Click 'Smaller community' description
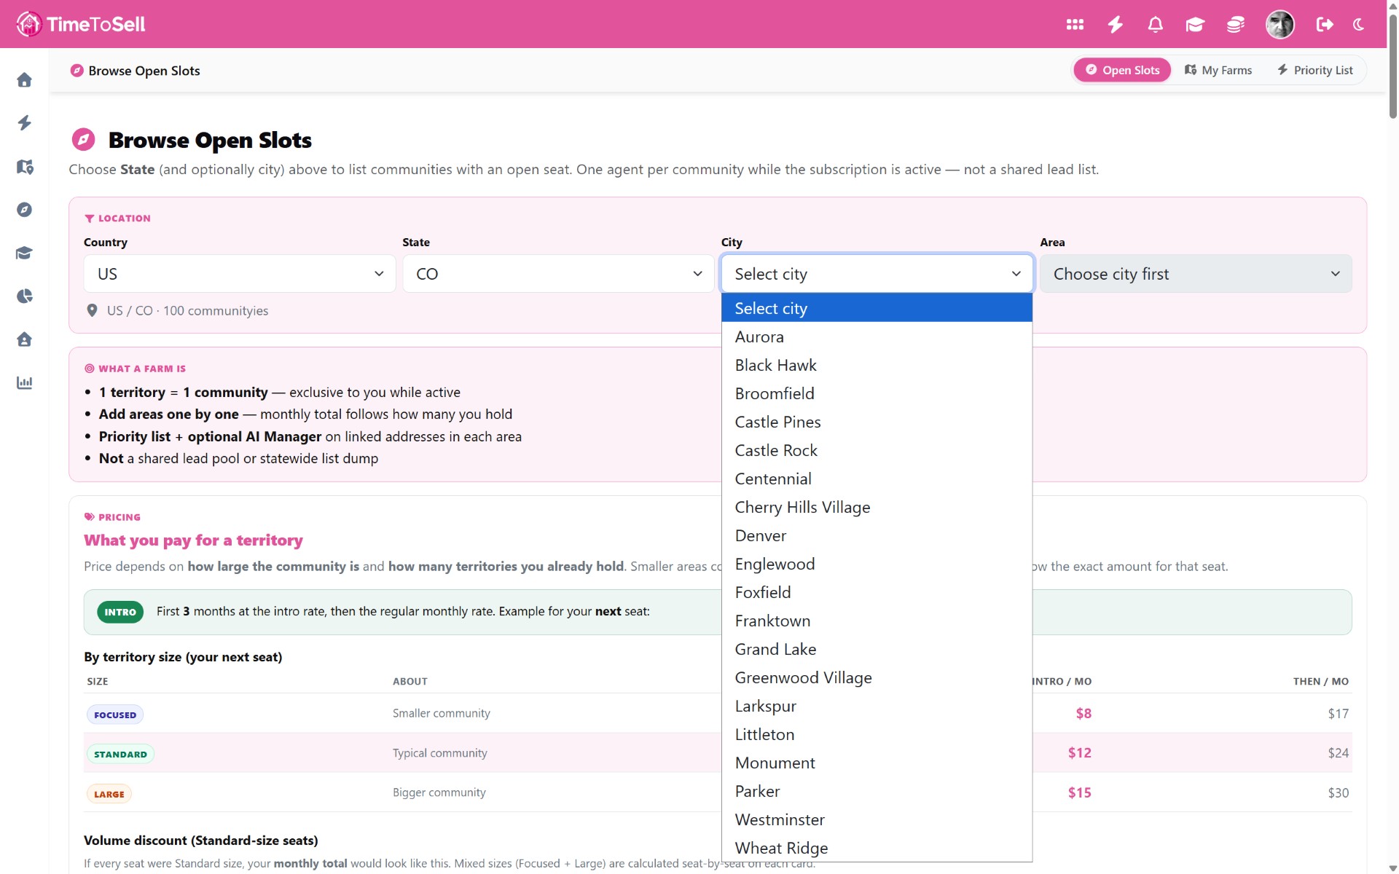This screenshot has height=874, width=1399. [441, 714]
